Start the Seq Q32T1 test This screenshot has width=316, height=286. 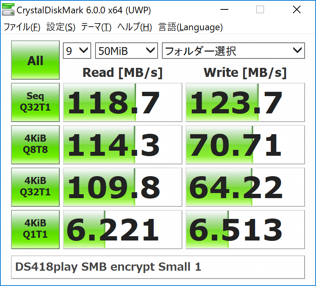pos(35,102)
